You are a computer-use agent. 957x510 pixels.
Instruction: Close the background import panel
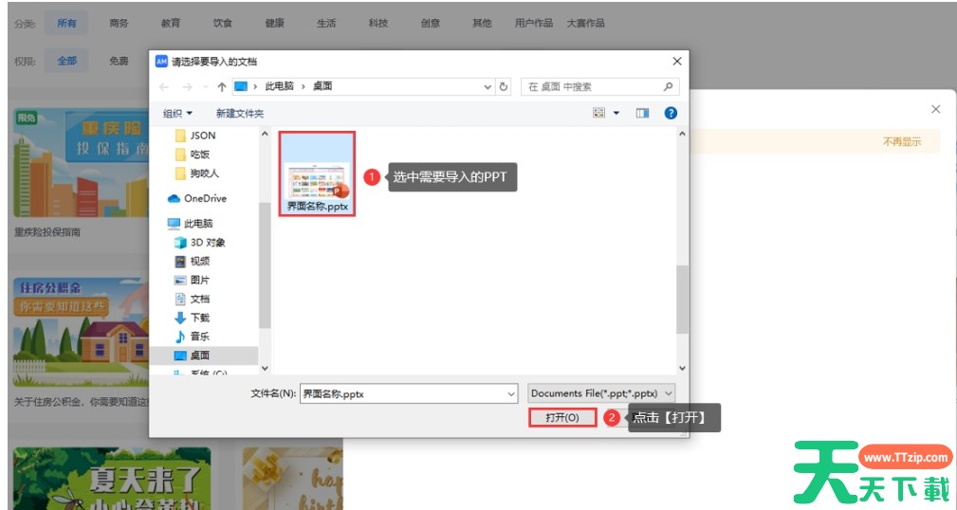click(935, 109)
